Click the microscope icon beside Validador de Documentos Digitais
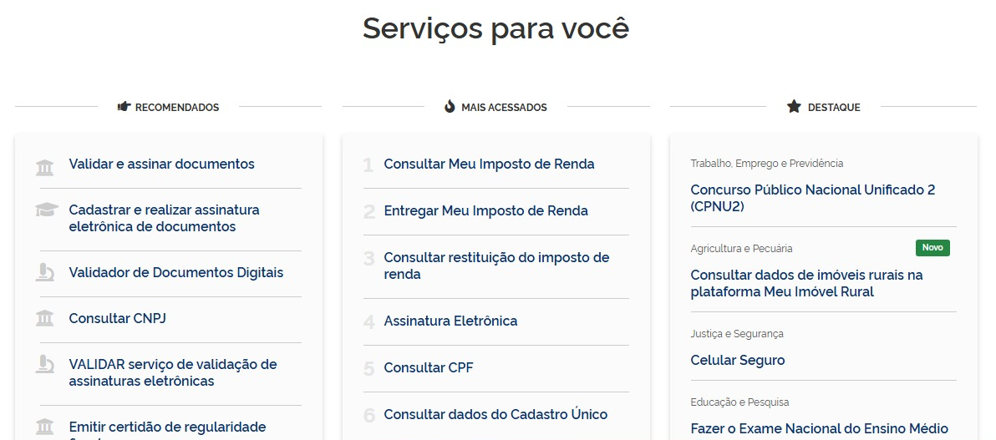The image size is (996, 440). coord(45,273)
